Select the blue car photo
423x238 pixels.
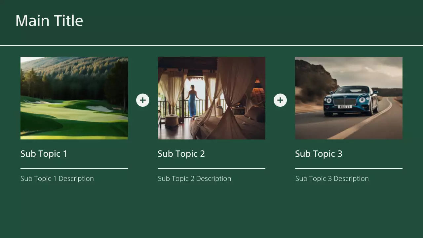[x=349, y=98]
